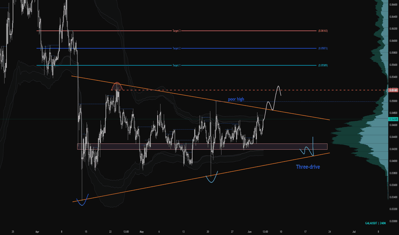The width and height of the screenshot is (399, 235).
Task: Click date 17 on the time axis
Action: click(305, 232)
